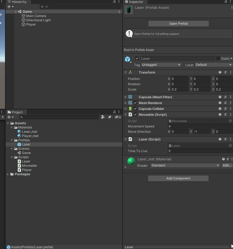Select Moveable script asset
233x249 pixels.
[x=29, y=166]
